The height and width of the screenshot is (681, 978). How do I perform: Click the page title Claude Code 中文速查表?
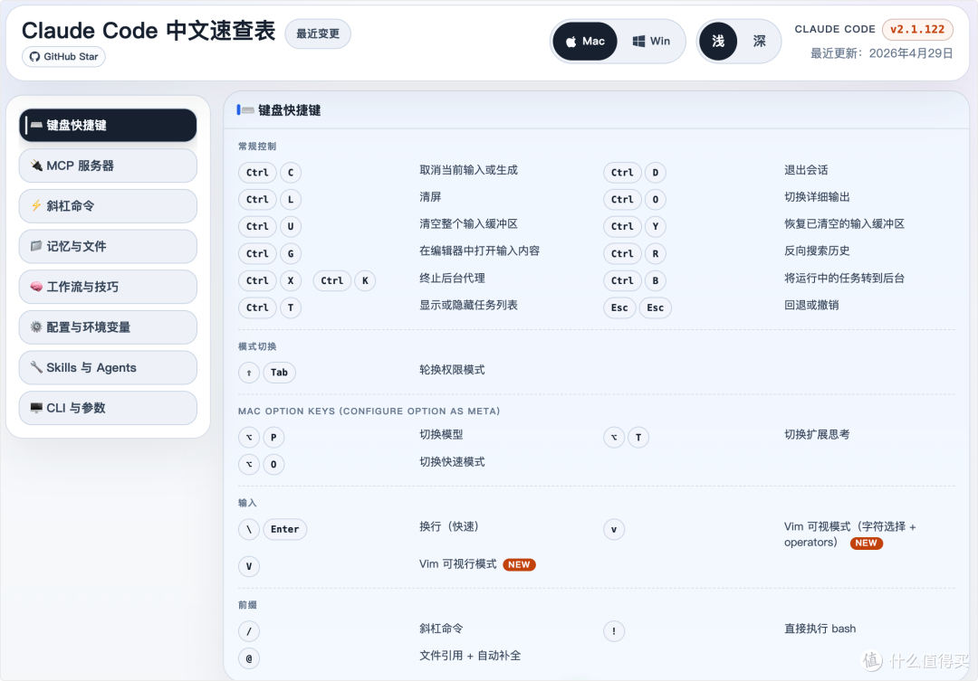[149, 31]
